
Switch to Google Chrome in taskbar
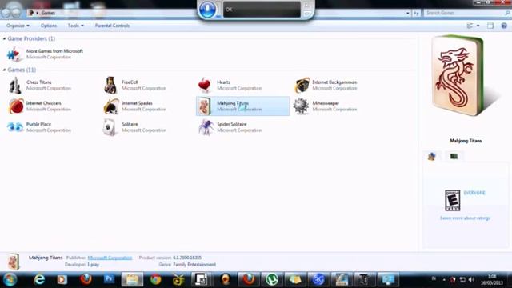[155, 279]
